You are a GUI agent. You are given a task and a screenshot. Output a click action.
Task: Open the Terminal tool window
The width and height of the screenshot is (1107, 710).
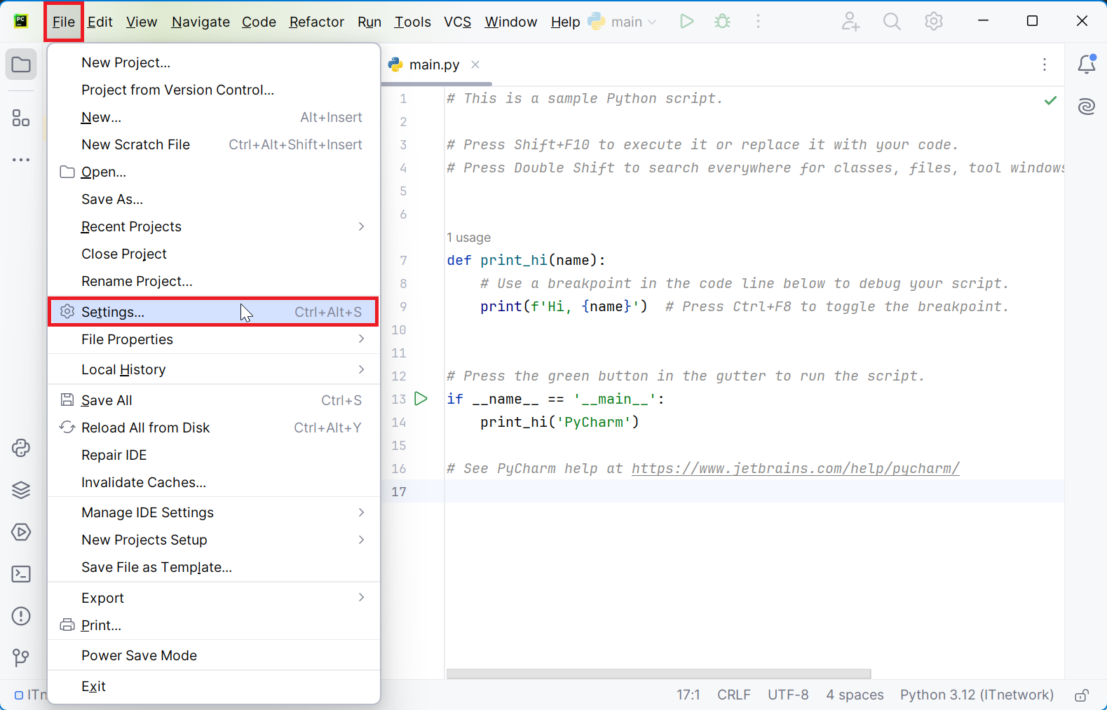point(21,574)
